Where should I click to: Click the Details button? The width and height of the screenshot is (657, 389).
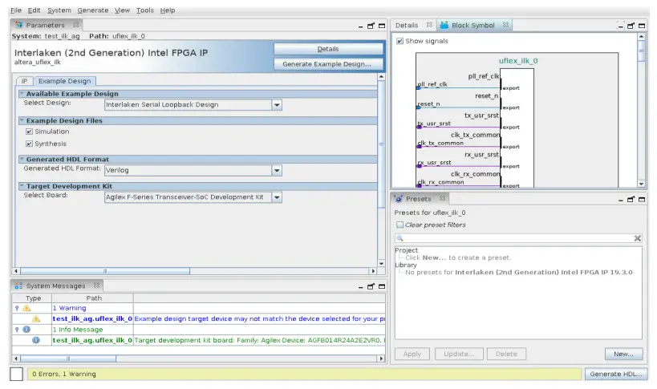(x=328, y=49)
